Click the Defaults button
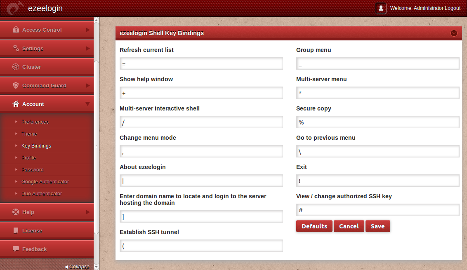Viewport: 467px width, 270px height. pos(314,226)
